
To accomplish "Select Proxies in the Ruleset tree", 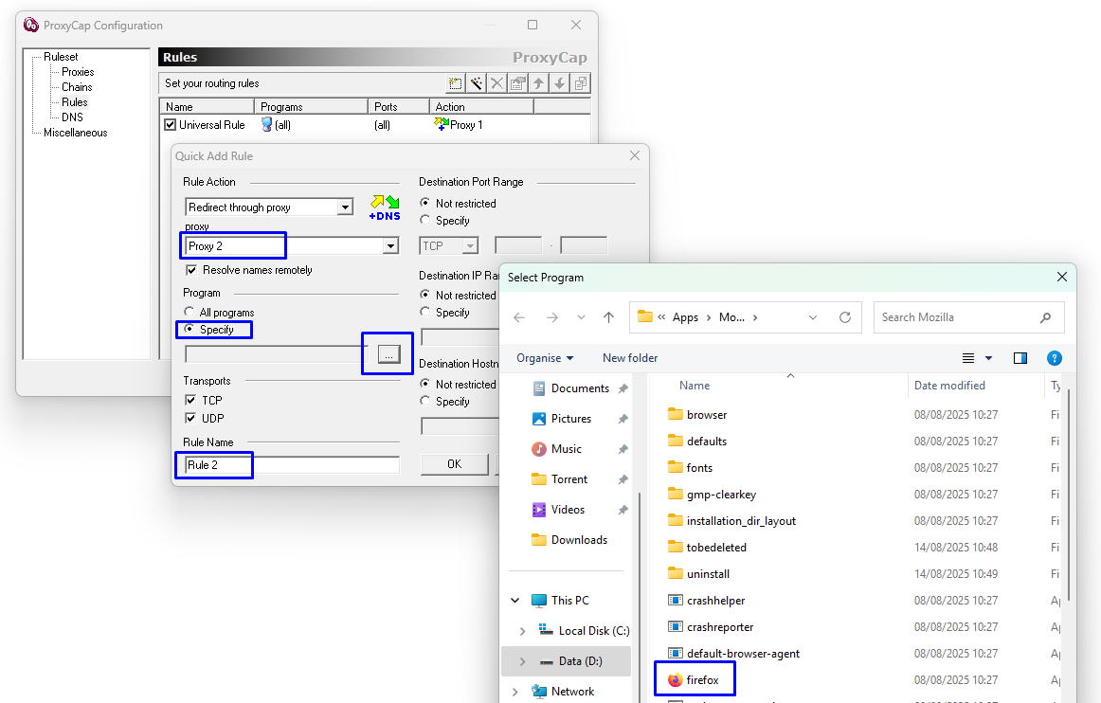I will [78, 72].
